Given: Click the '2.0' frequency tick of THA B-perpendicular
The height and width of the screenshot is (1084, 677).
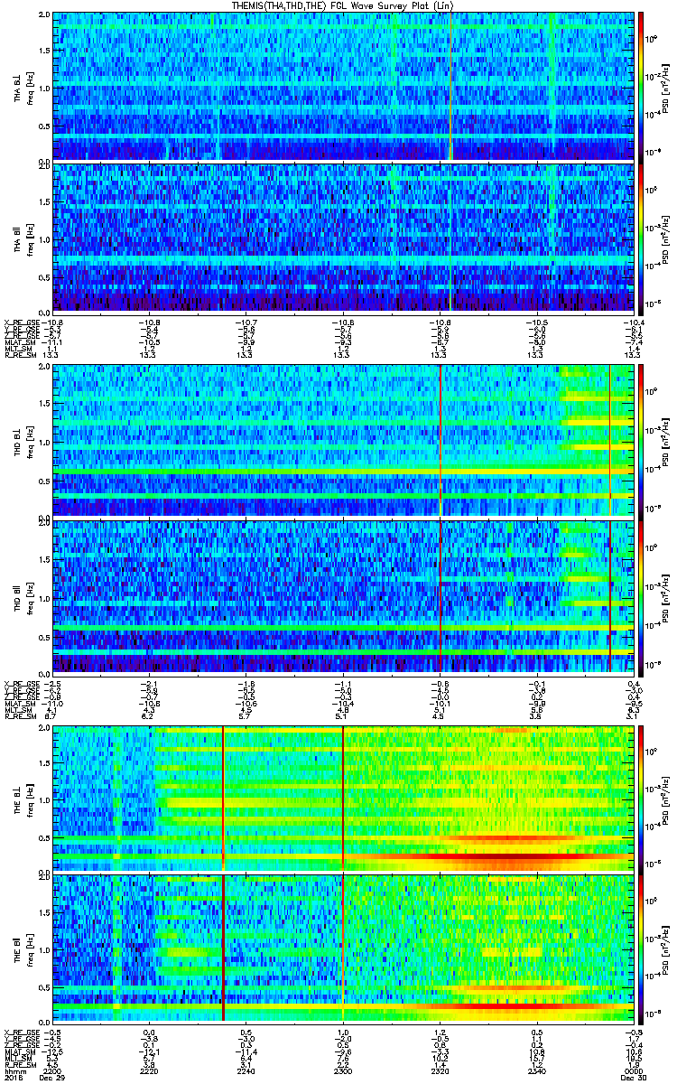Looking at the screenshot, I should pyautogui.click(x=46, y=16).
